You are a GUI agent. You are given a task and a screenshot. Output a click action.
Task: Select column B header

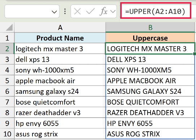150,27
